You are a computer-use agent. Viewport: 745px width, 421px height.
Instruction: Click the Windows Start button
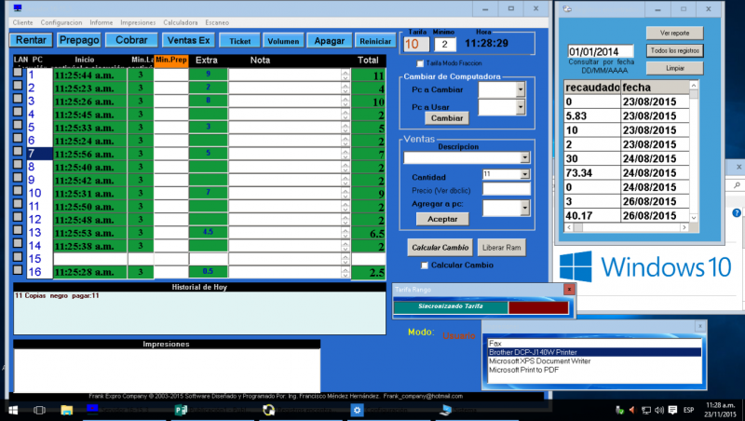click(x=13, y=410)
